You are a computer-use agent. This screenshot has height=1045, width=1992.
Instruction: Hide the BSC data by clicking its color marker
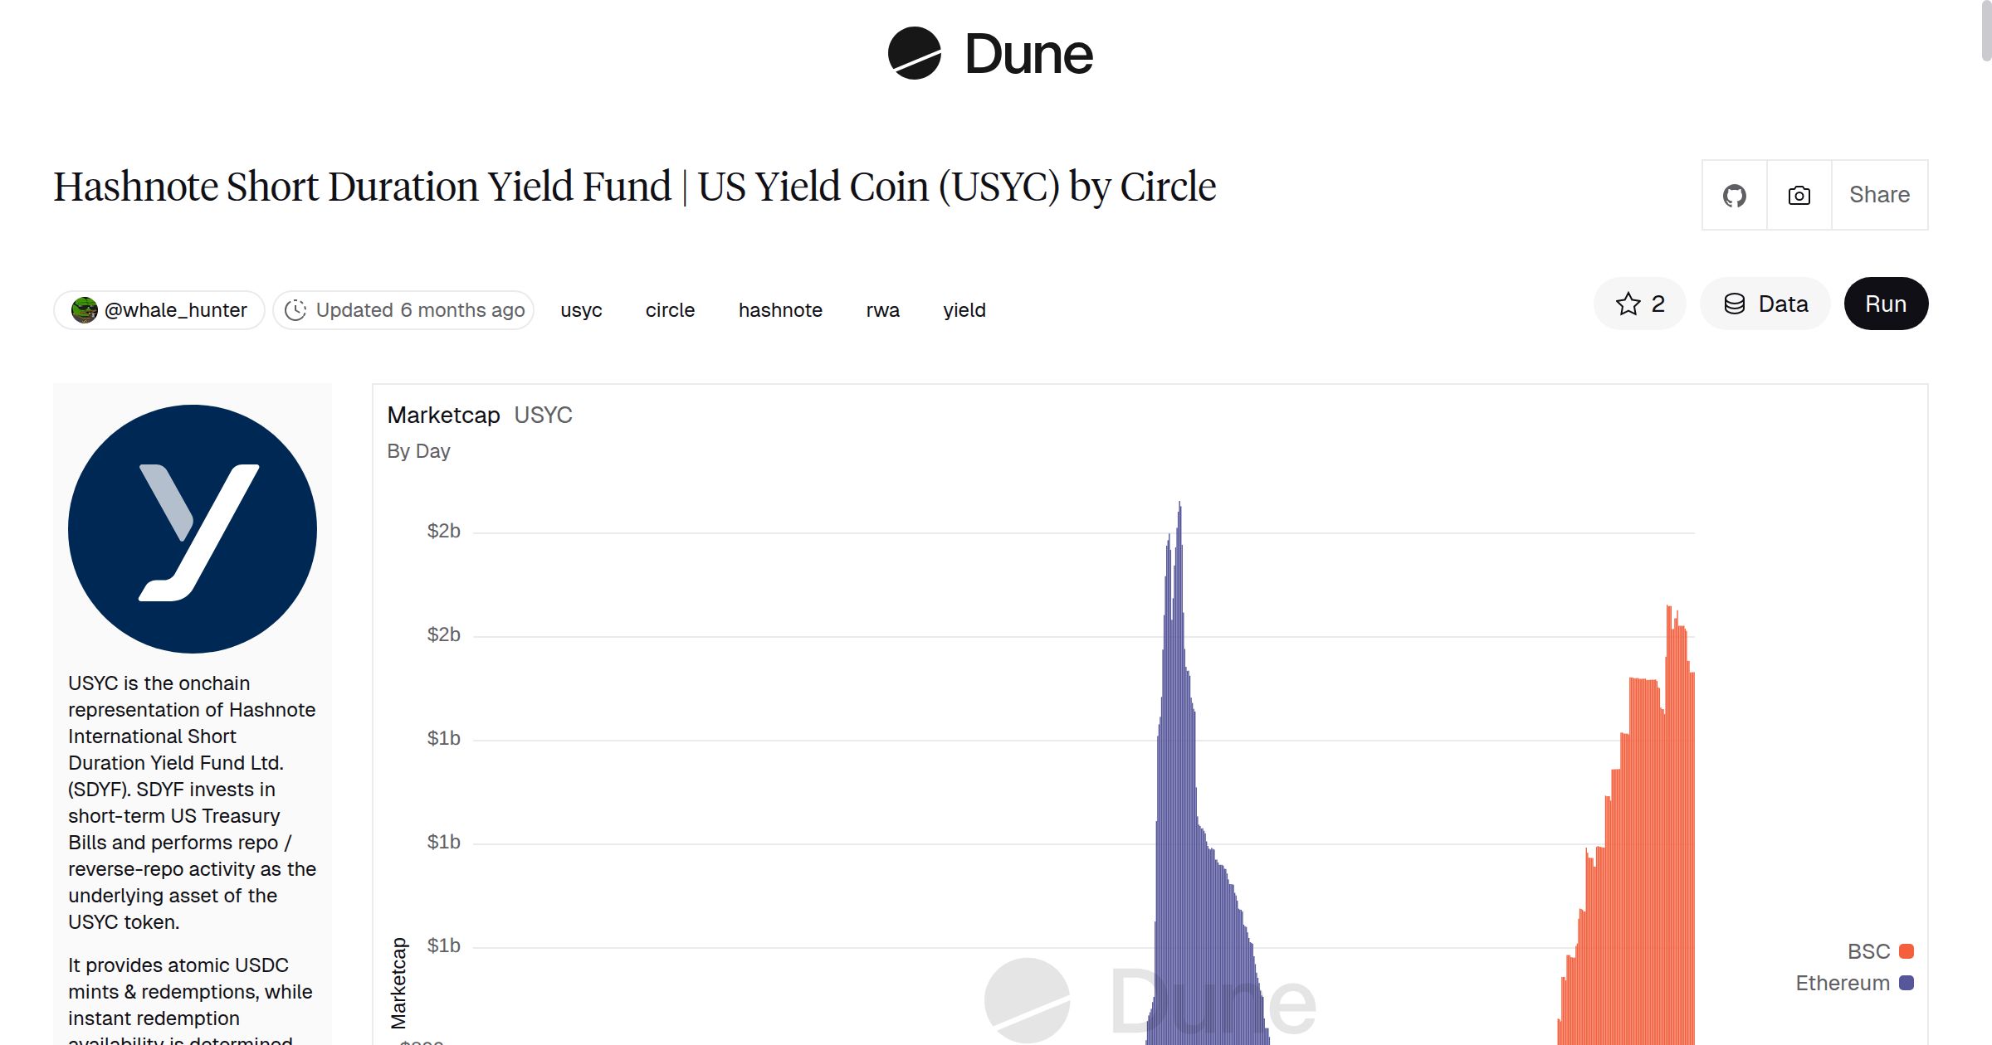1907,950
